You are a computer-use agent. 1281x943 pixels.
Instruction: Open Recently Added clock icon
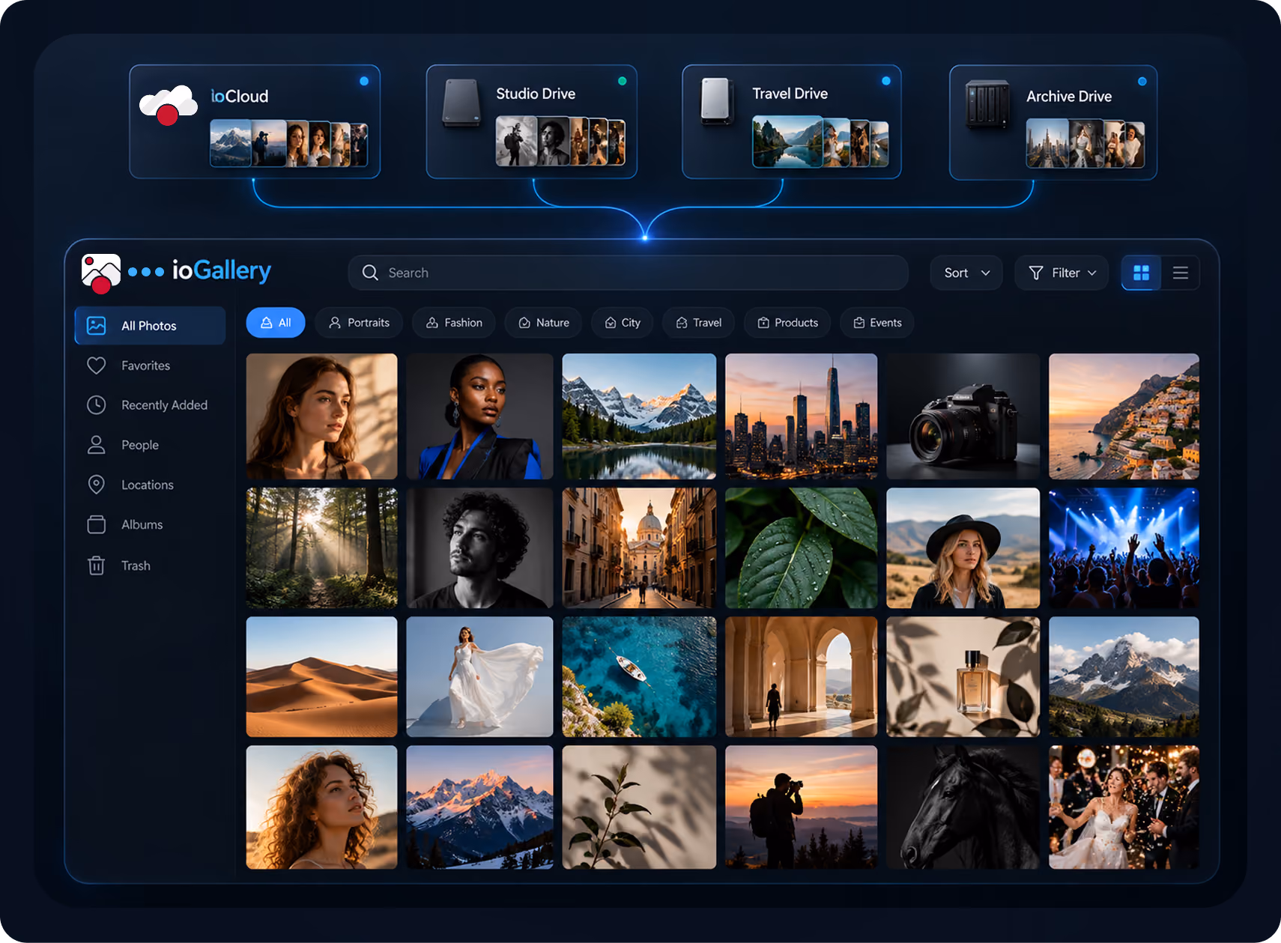97,405
